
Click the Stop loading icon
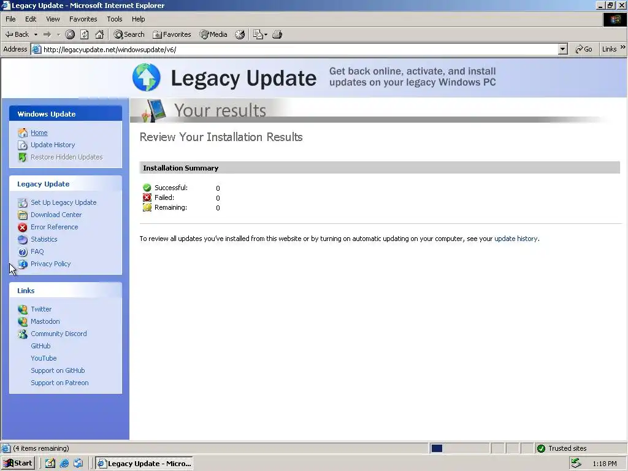point(70,34)
